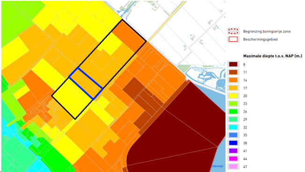Click the pink 47 m legend swatch

233,166
